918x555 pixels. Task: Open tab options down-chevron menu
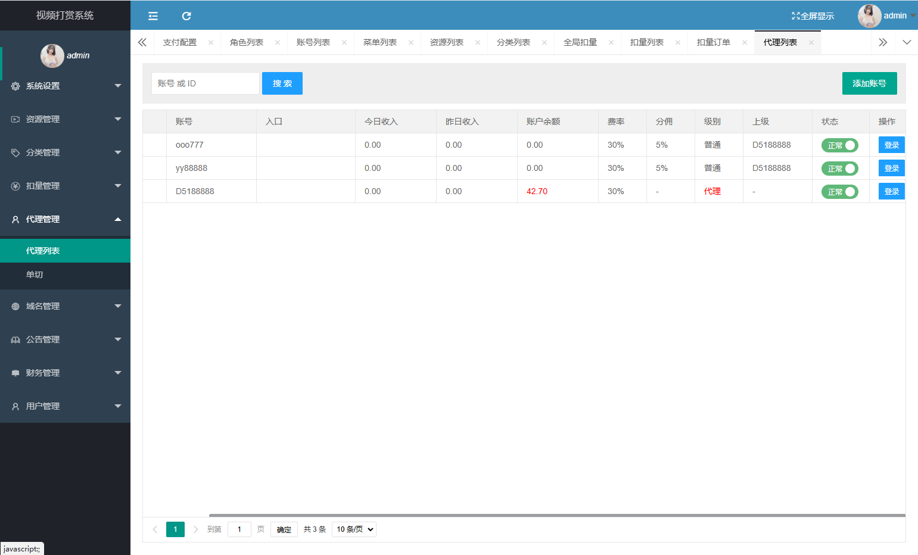pyautogui.click(x=907, y=42)
